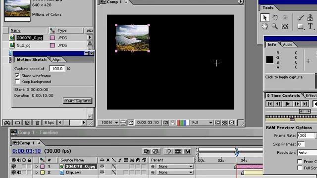317x178 pixels.
Task: Click the Time Controls jog position slider
Action: [292, 120]
